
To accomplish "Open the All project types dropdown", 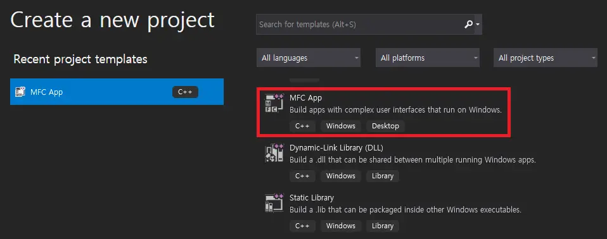I will 546,58.
